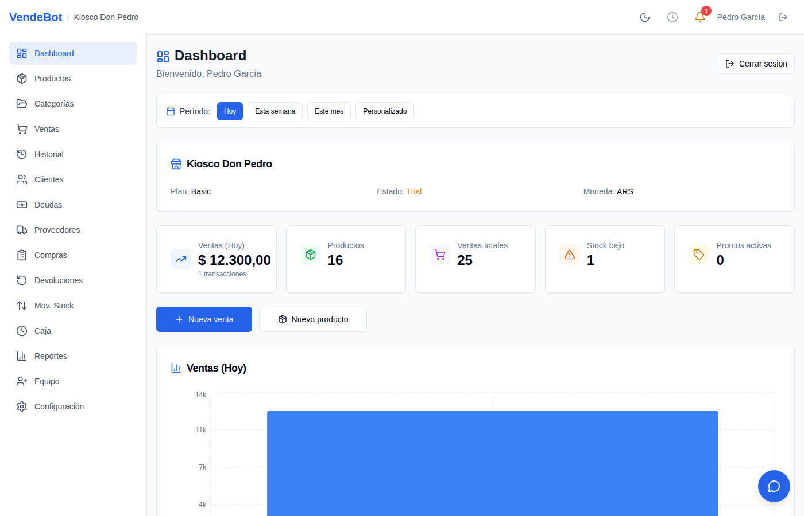Click the Caja clock icon in sidebar

point(22,331)
